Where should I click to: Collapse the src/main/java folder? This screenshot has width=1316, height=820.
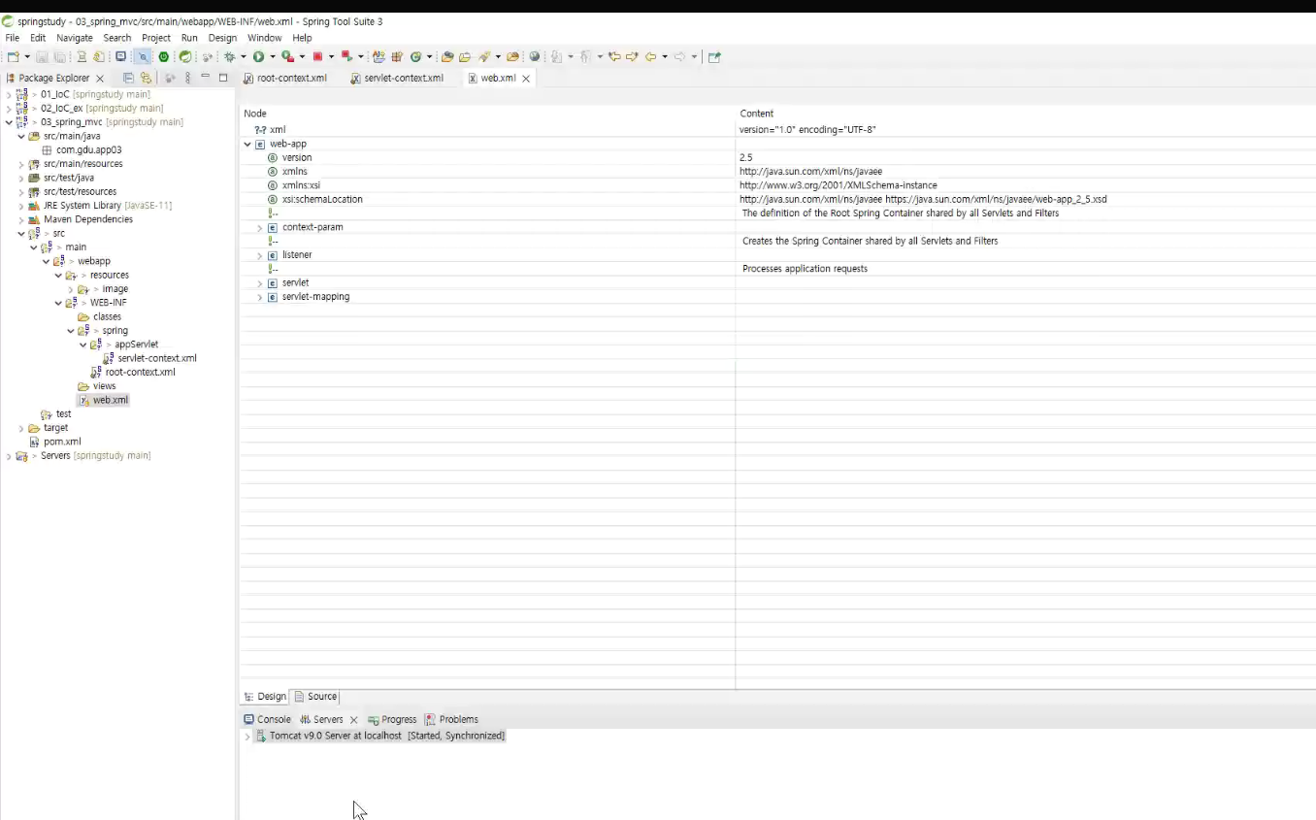point(21,137)
